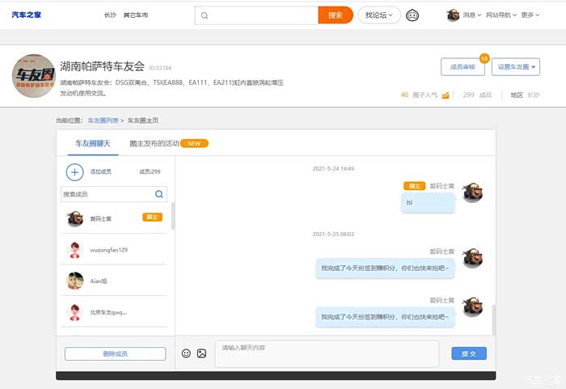Expand the 找论坛 dropdown
The width and height of the screenshot is (566, 389).
[x=379, y=15]
